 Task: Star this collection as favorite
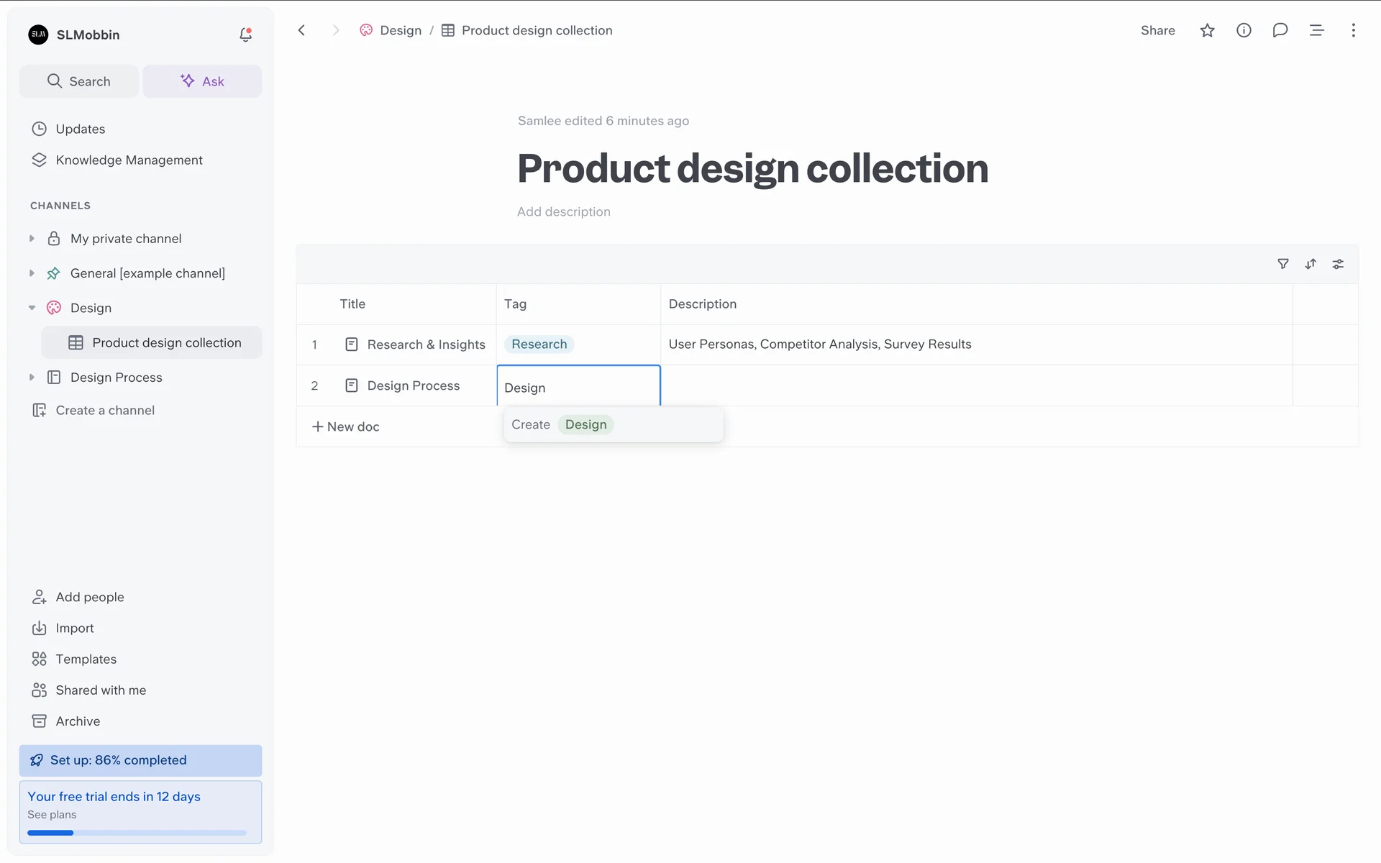click(x=1207, y=30)
